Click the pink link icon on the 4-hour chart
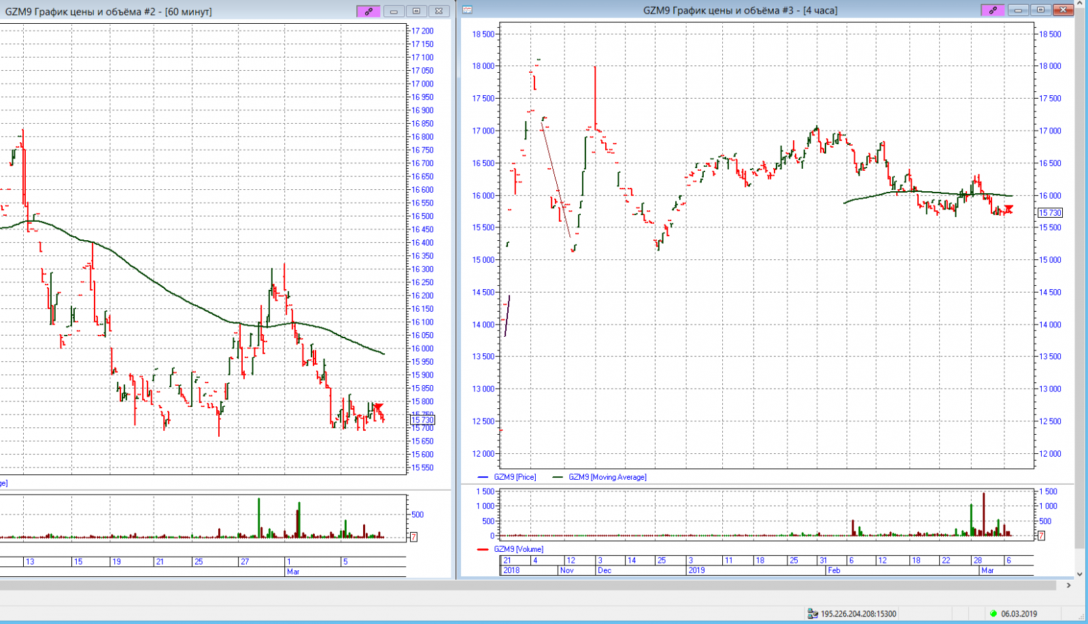 [x=993, y=10]
